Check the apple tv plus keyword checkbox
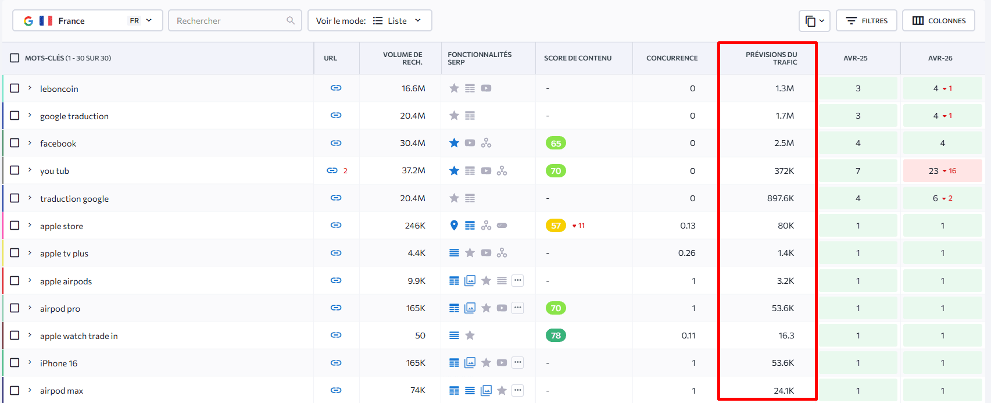 [15, 252]
